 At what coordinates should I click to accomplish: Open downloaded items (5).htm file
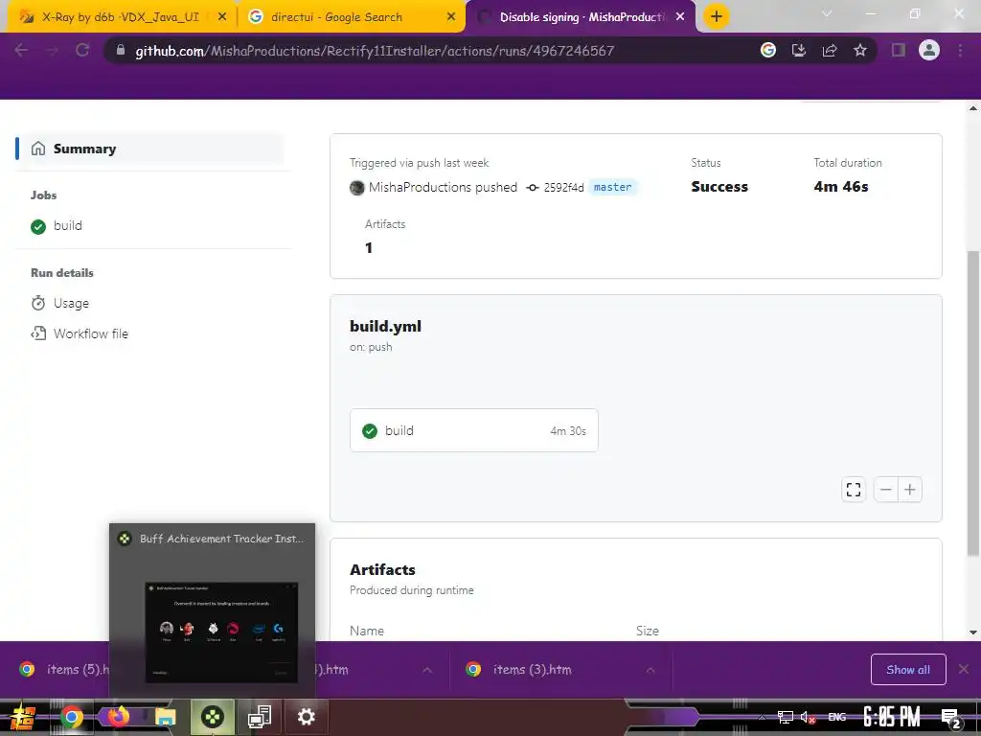pyautogui.click(x=62, y=670)
